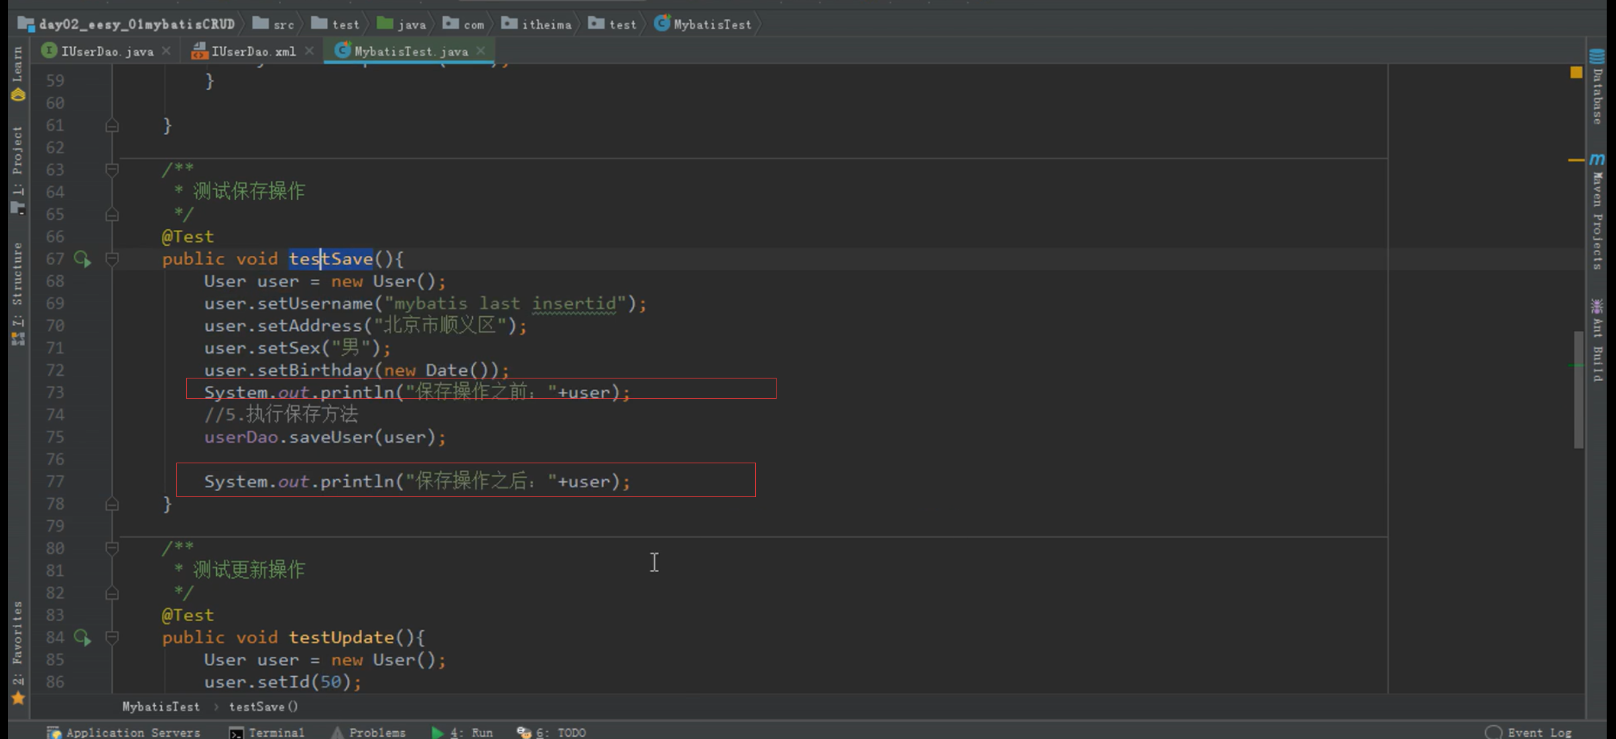Open the Project tool window
Screen dimensions: 1616x739
click(x=18, y=169)
